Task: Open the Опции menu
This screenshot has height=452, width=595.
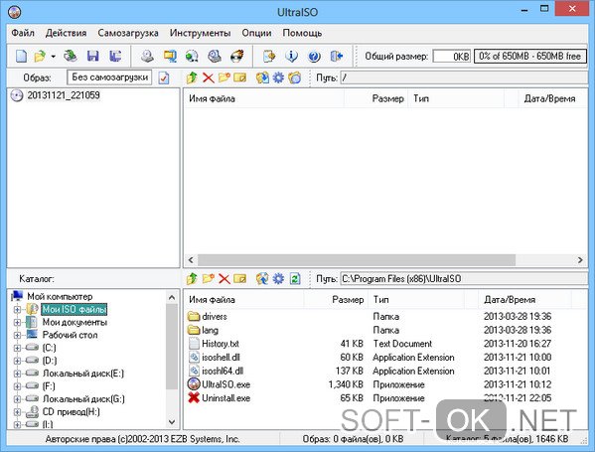Action: (x=256, y=33)
